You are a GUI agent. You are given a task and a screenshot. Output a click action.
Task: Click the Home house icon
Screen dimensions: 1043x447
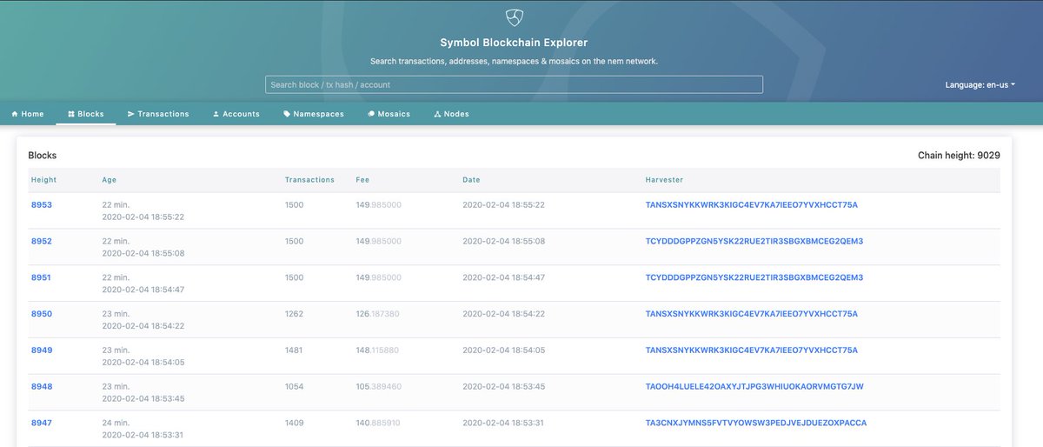(15, 114)
